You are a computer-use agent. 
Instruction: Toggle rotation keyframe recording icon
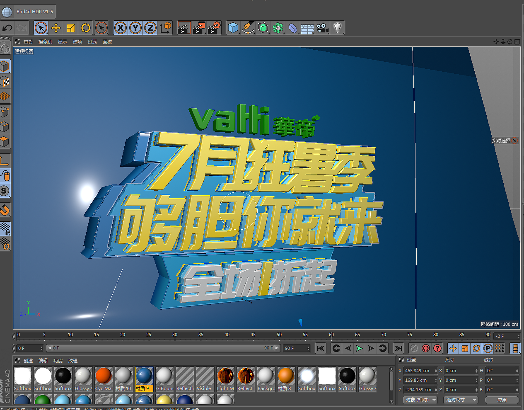tap(476, 348)
